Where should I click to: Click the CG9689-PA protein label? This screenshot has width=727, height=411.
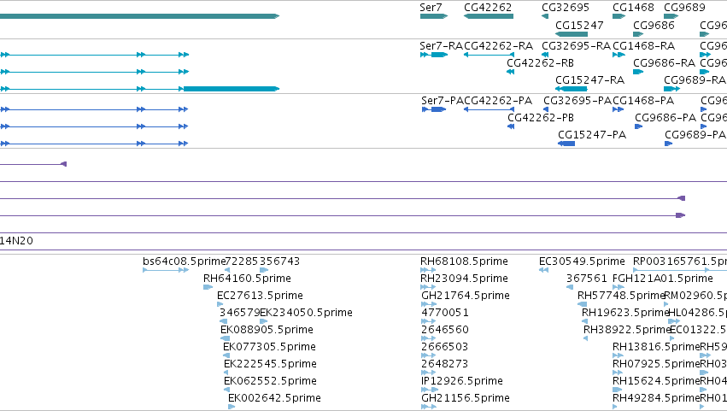coord(695,135)
